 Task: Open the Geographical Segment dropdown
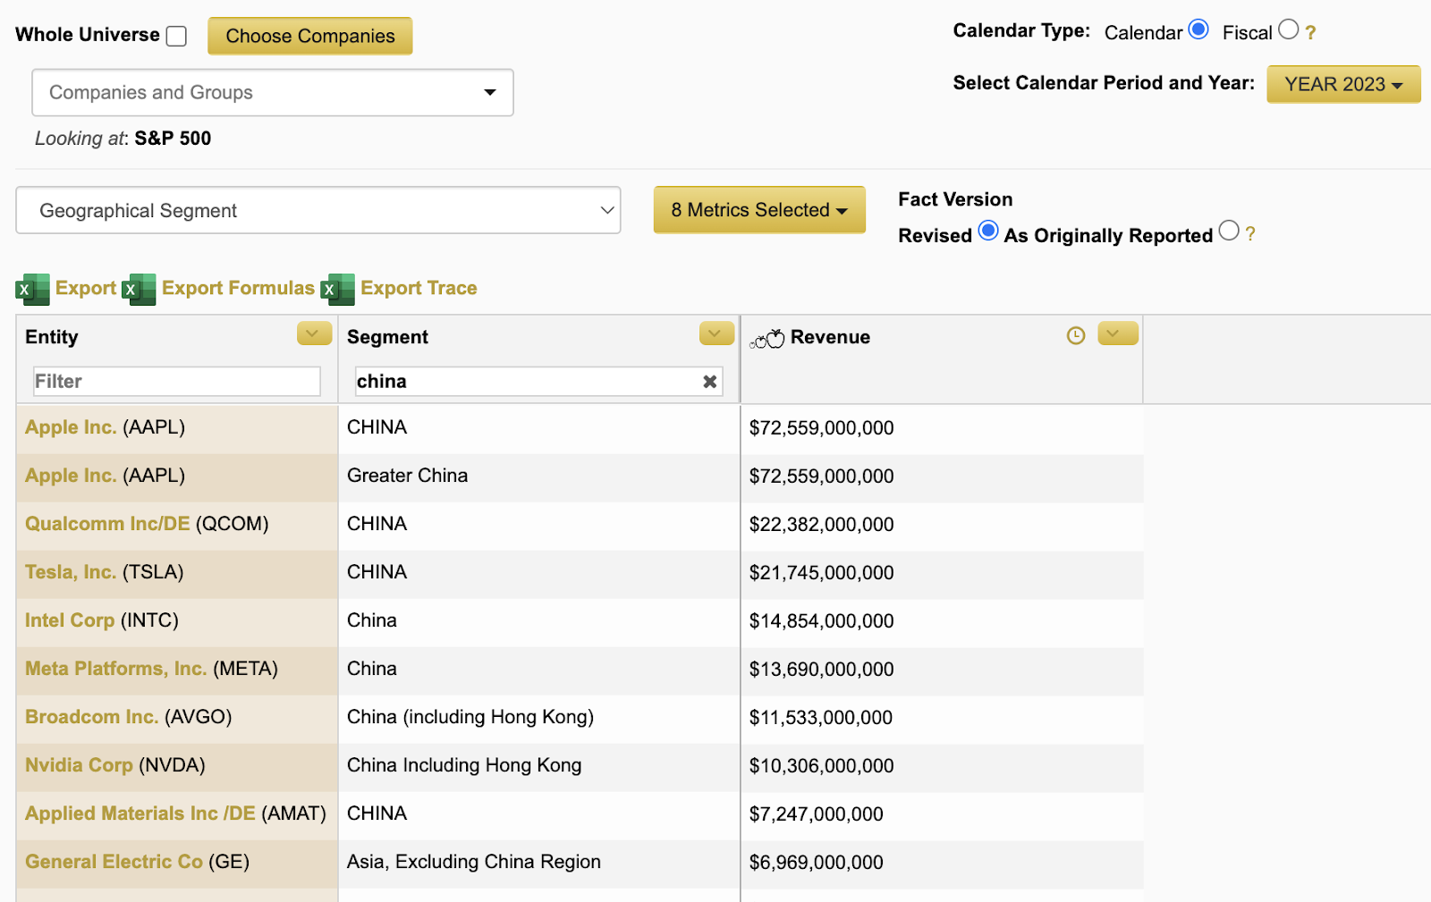point(318,210)
